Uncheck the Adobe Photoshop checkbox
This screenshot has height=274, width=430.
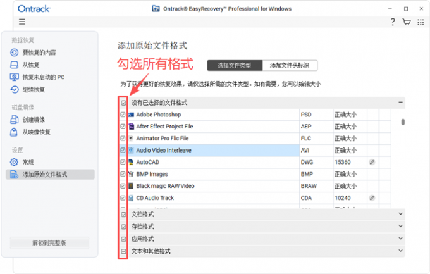[123, 115]
